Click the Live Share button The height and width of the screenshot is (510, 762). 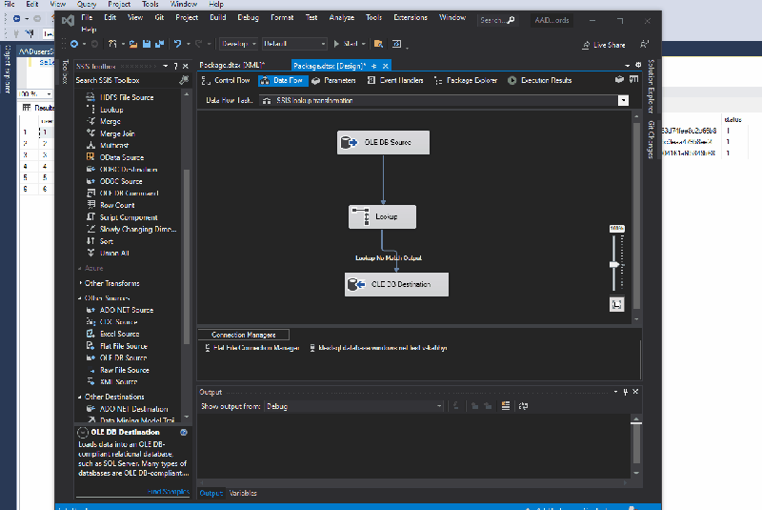click(x=604, y=45)
